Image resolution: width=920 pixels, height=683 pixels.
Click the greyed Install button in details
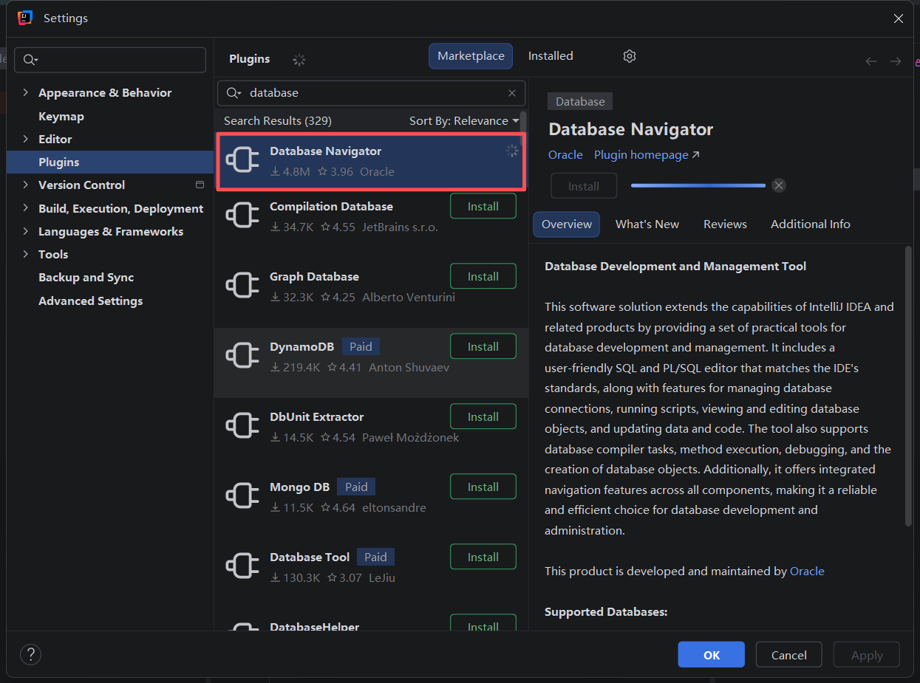(584, 186)
